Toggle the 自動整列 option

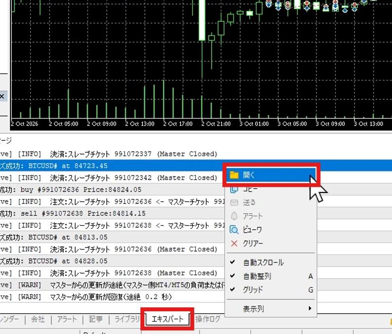coord(271,276)
